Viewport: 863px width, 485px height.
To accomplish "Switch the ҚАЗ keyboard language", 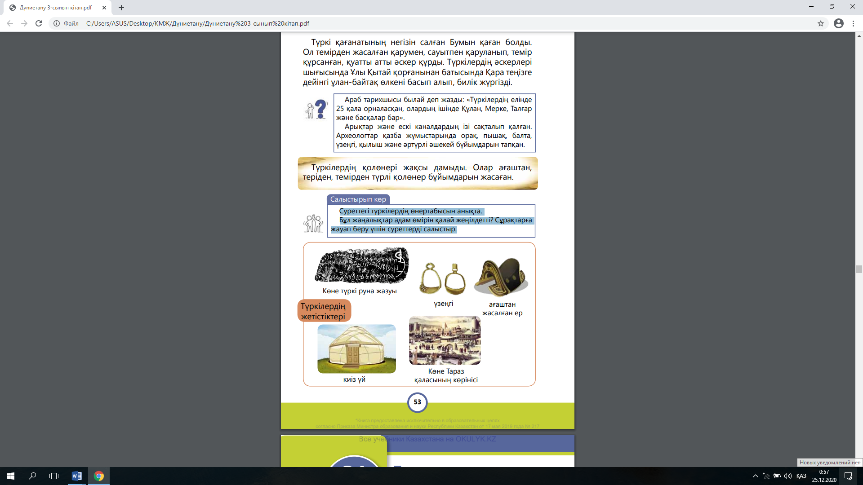I will click(x=801, y=476).
